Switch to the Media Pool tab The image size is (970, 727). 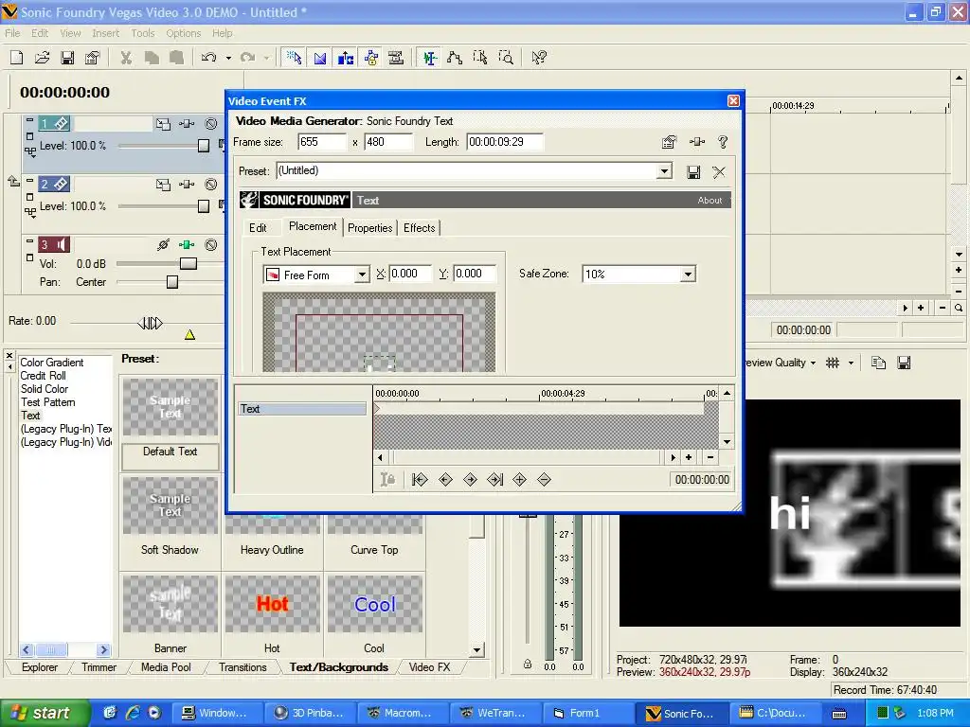166,667
